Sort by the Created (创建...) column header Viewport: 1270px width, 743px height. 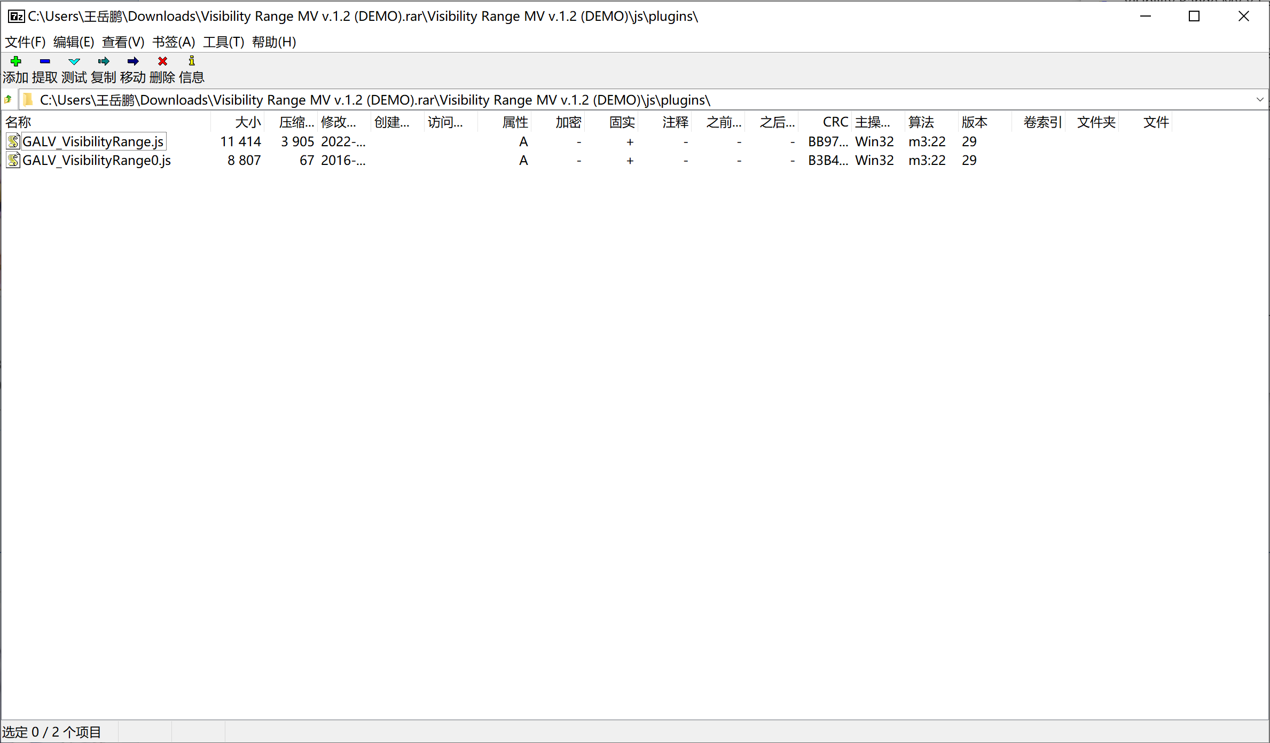pyautogui.click(x=398, y=122)
